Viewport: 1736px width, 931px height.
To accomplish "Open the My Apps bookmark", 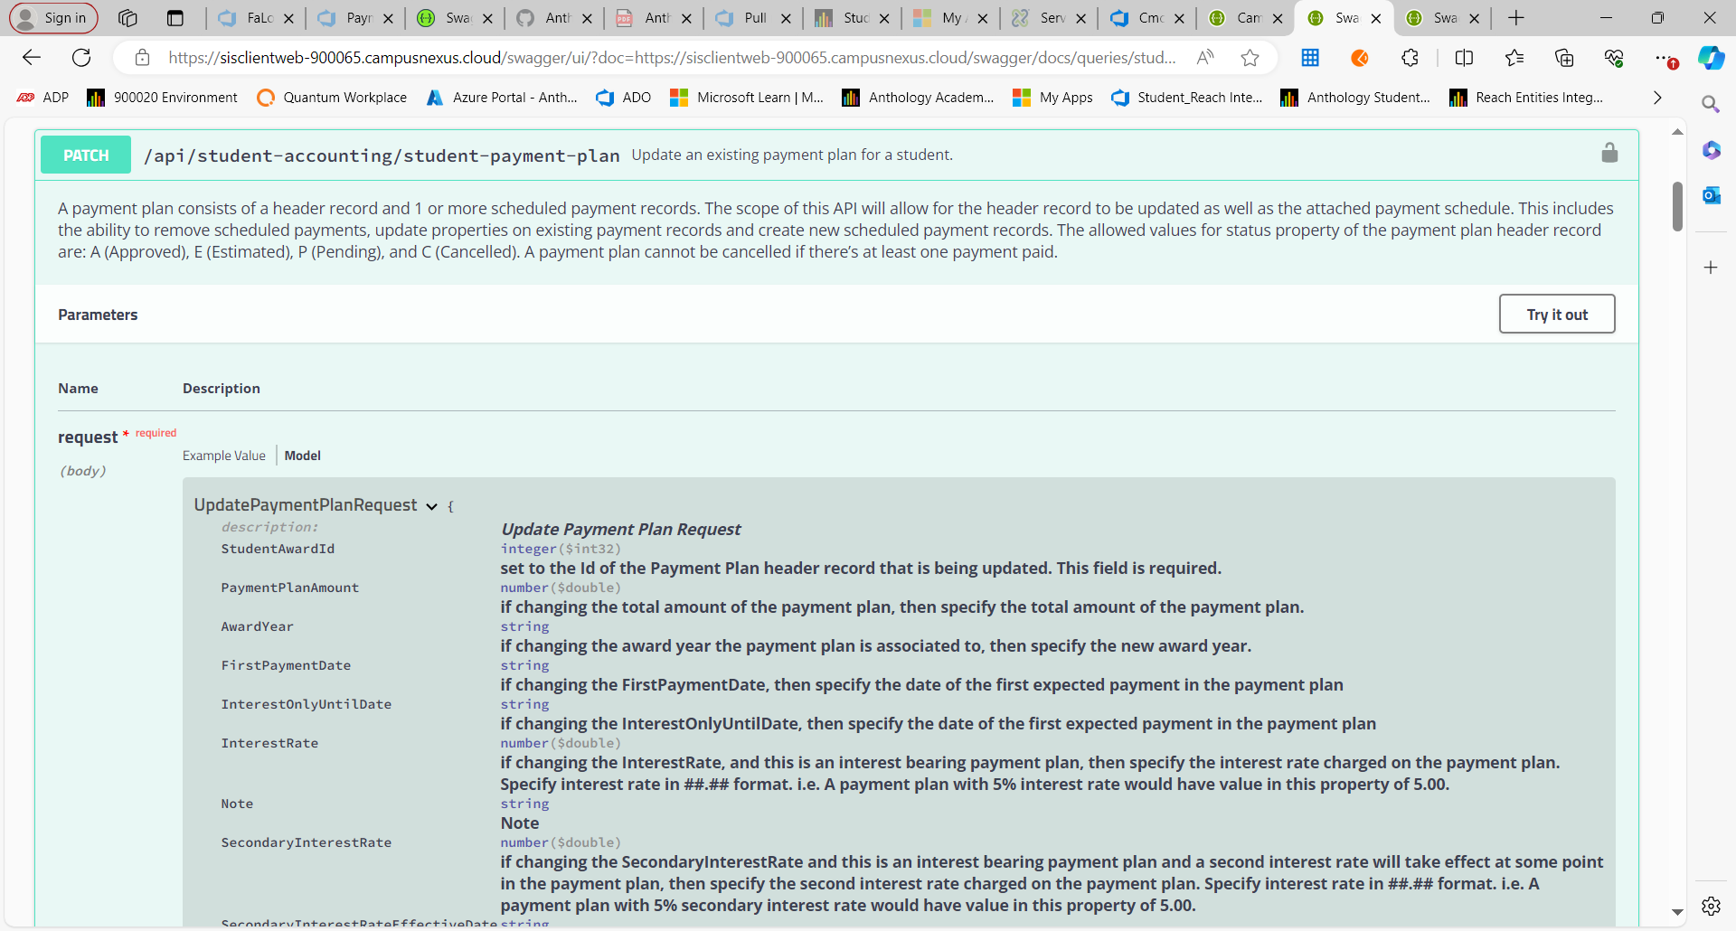I will coord(1052,98).
